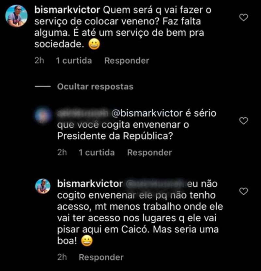The image size is (261, 271).
Task: Click the 2h timestamp under the final reply
Action: 62,257
